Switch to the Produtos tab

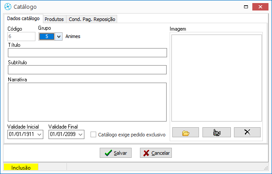(x=54, y=19)
